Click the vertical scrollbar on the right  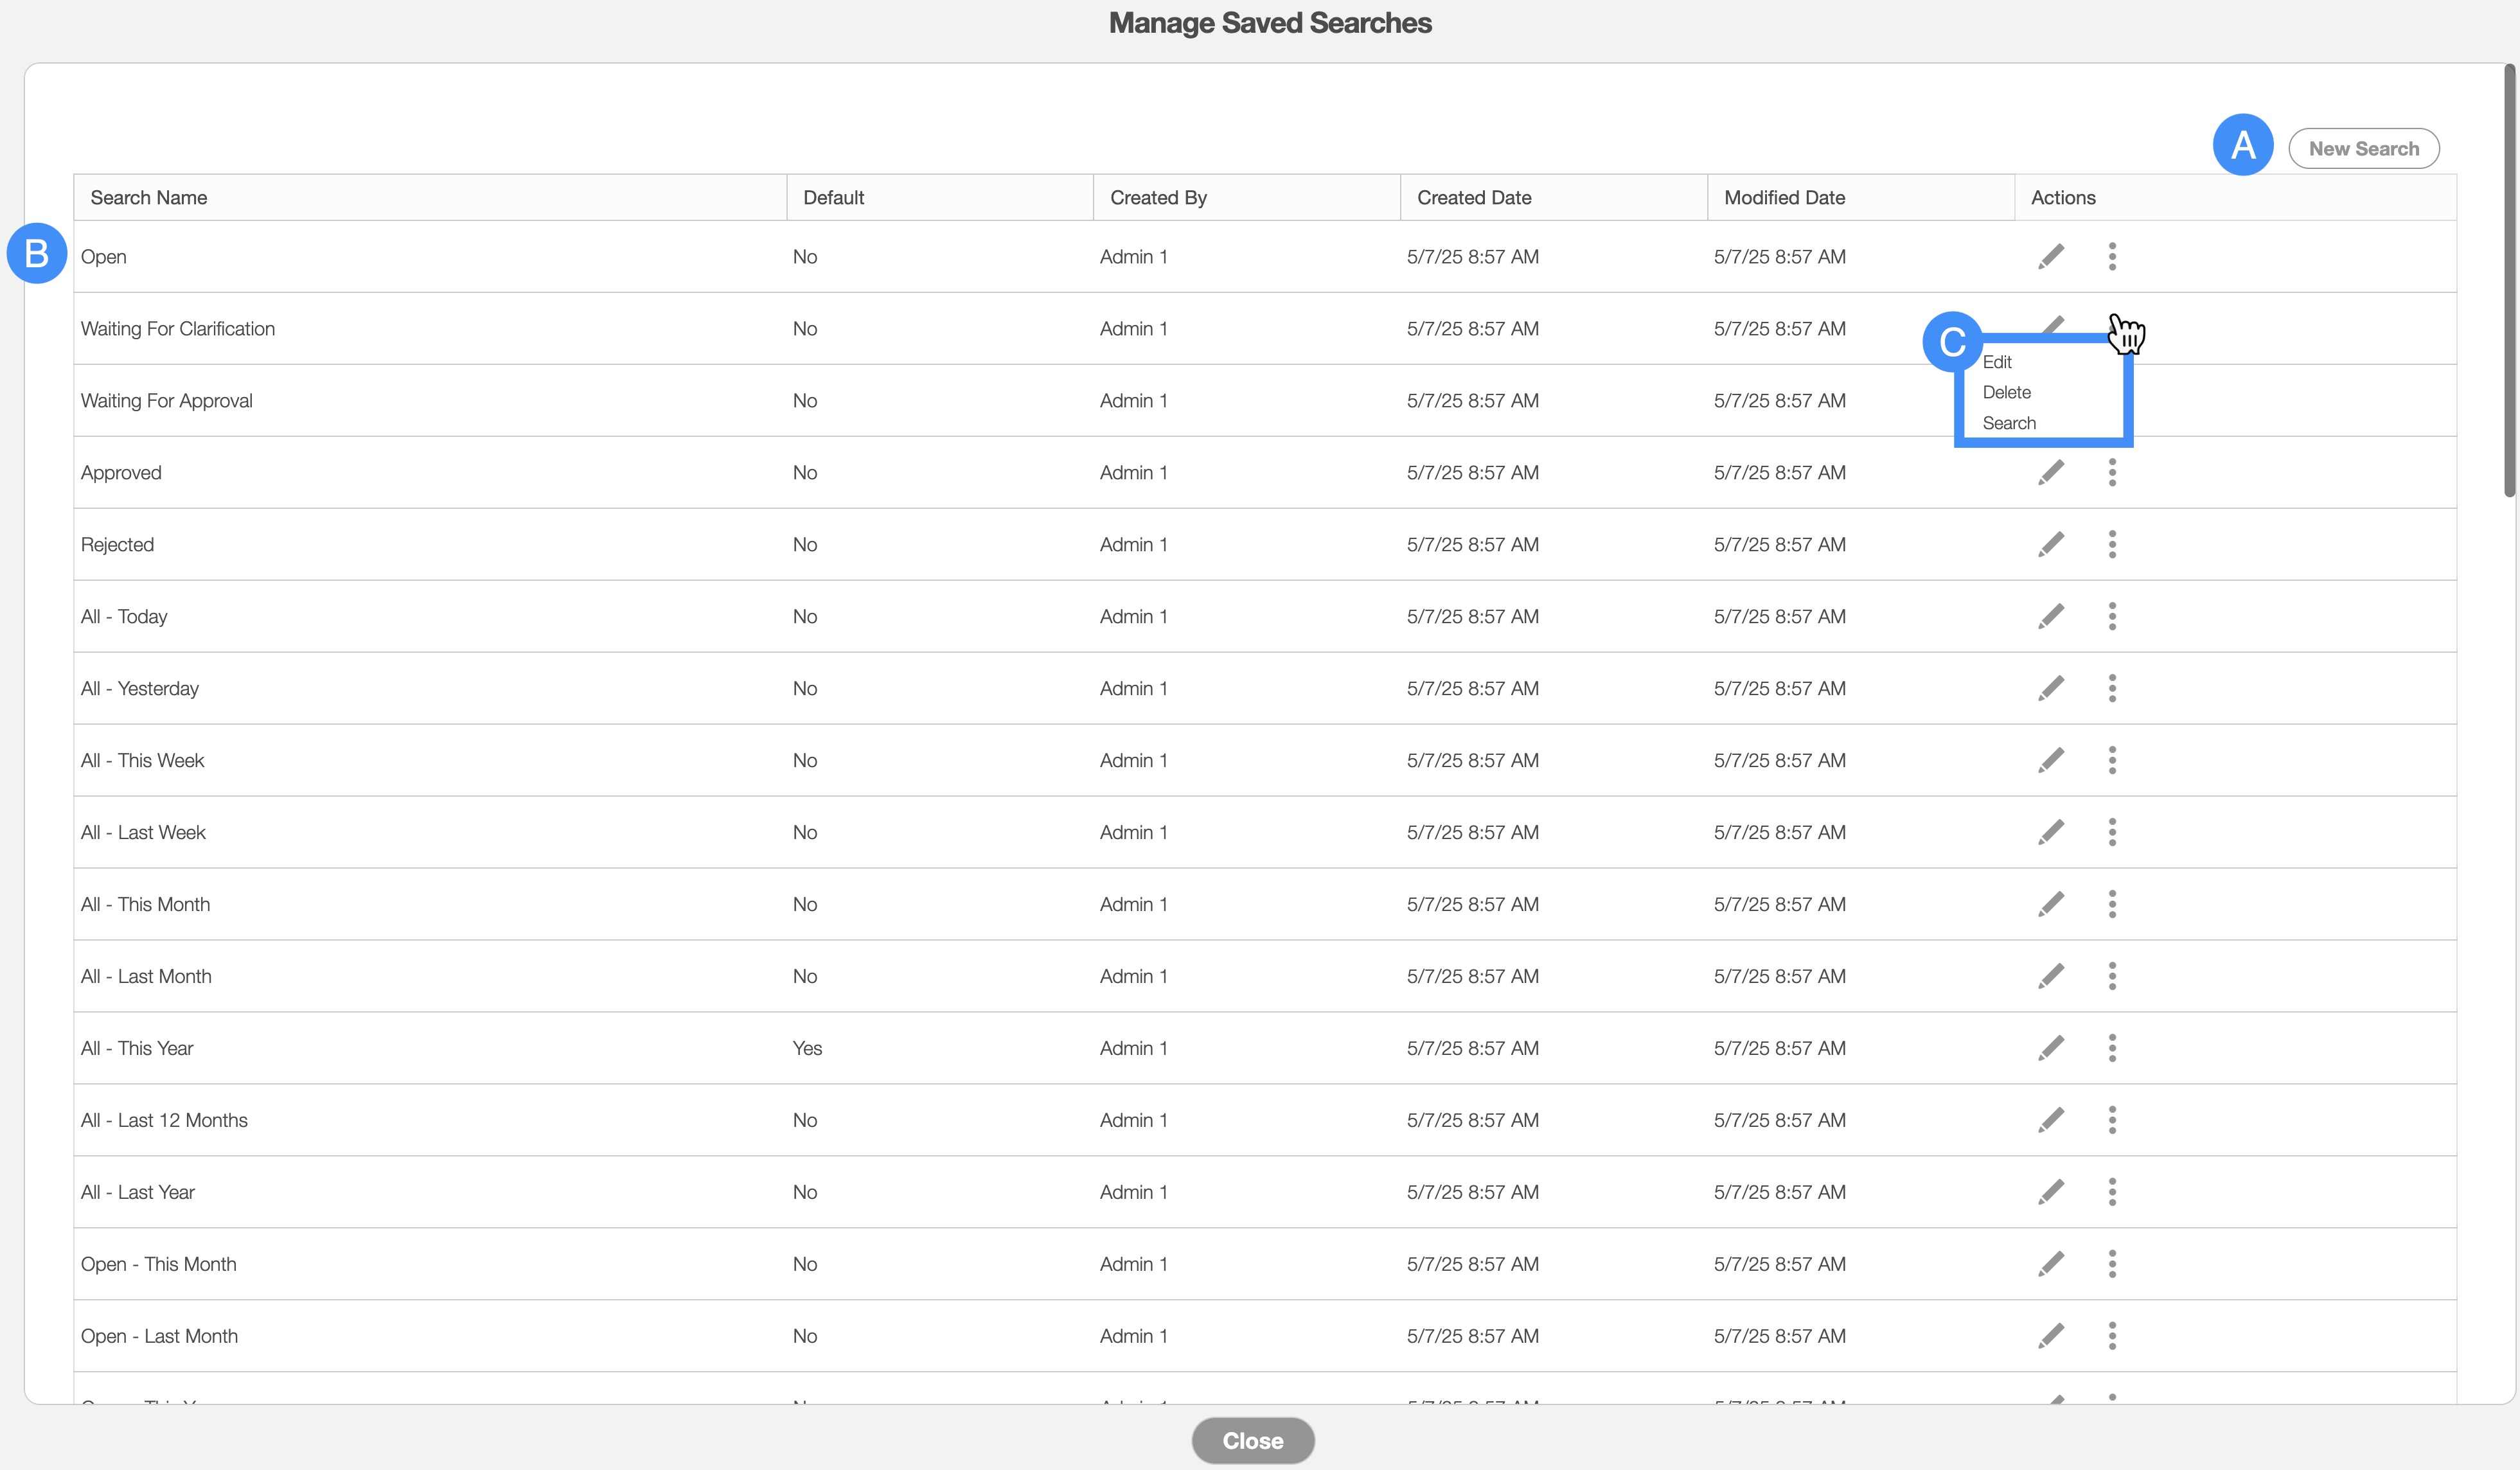pos(2508,280)
